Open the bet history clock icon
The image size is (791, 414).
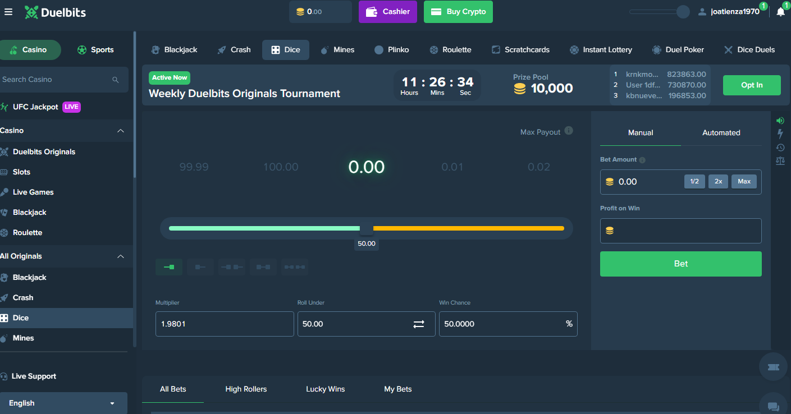tap(780, 148)
